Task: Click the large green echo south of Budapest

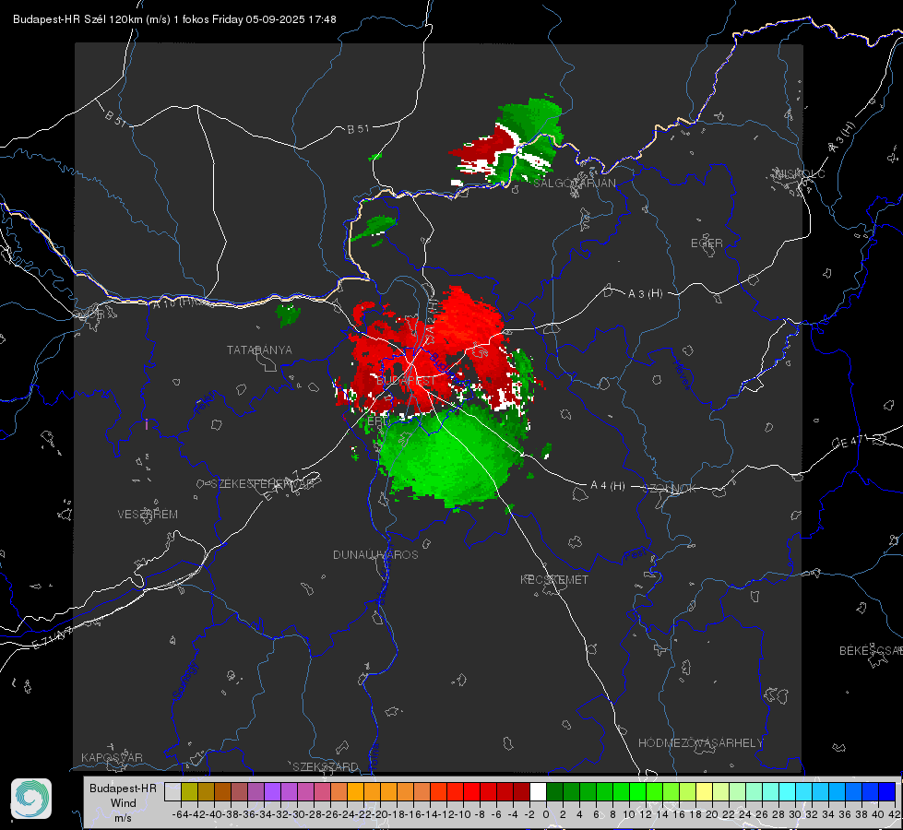Action: pyautogui.click(x=449, y=455)
